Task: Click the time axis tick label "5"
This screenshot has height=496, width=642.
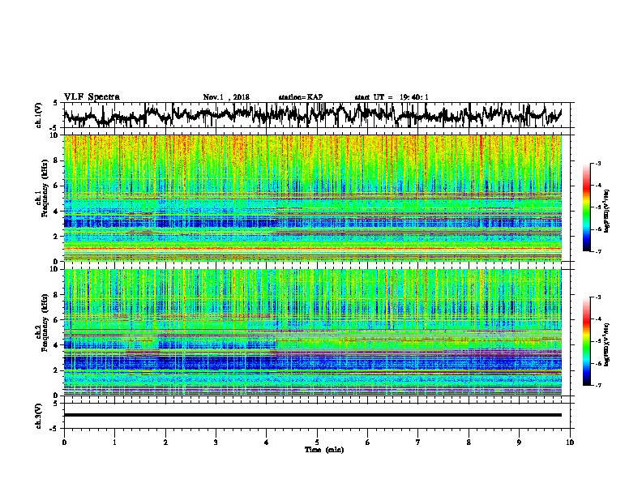Action: coord(317,443)
